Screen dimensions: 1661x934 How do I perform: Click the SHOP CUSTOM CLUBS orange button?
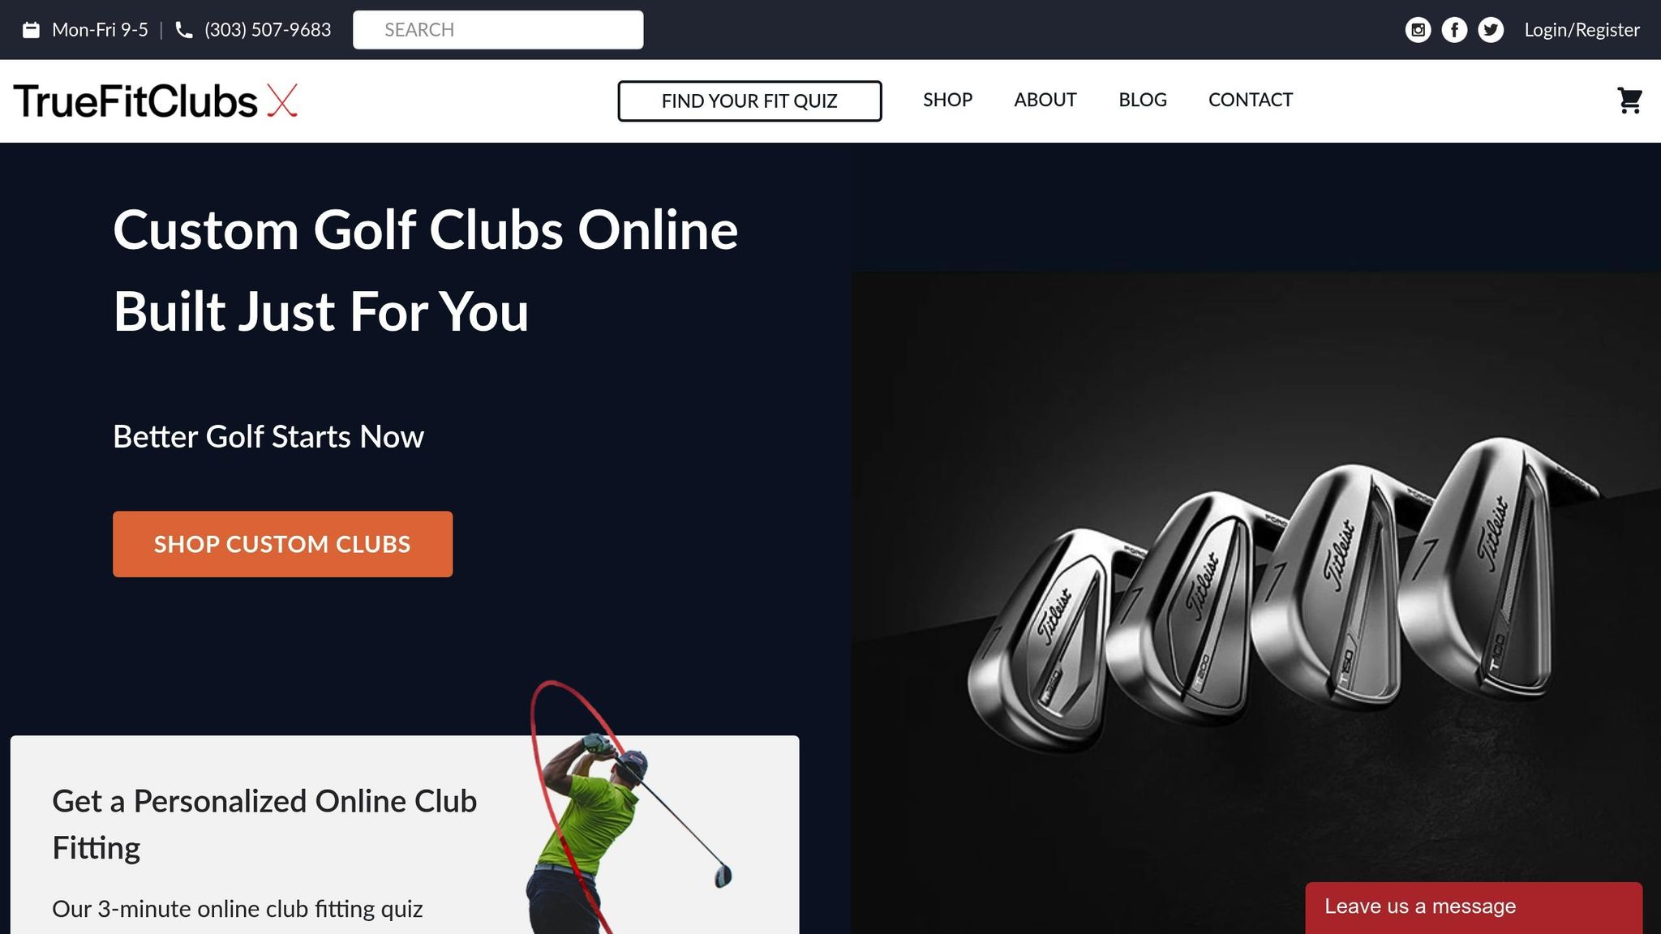point(282,544)
